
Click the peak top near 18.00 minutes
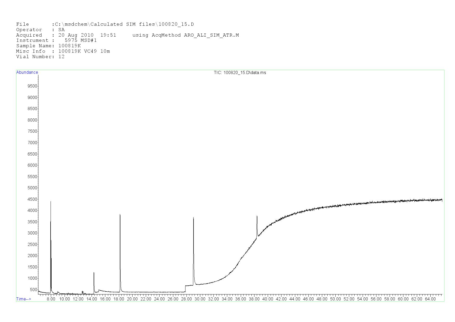[x=120, y=215]
